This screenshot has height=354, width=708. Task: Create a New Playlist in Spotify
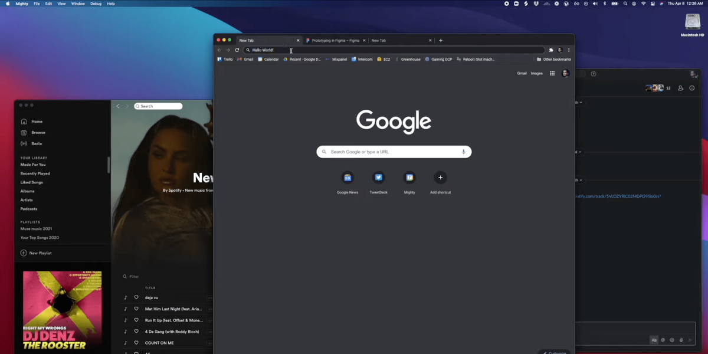(36, 253)
